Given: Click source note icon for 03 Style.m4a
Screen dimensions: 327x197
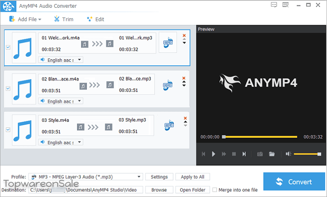Looking at the screenshot, I should pos(80,127).
